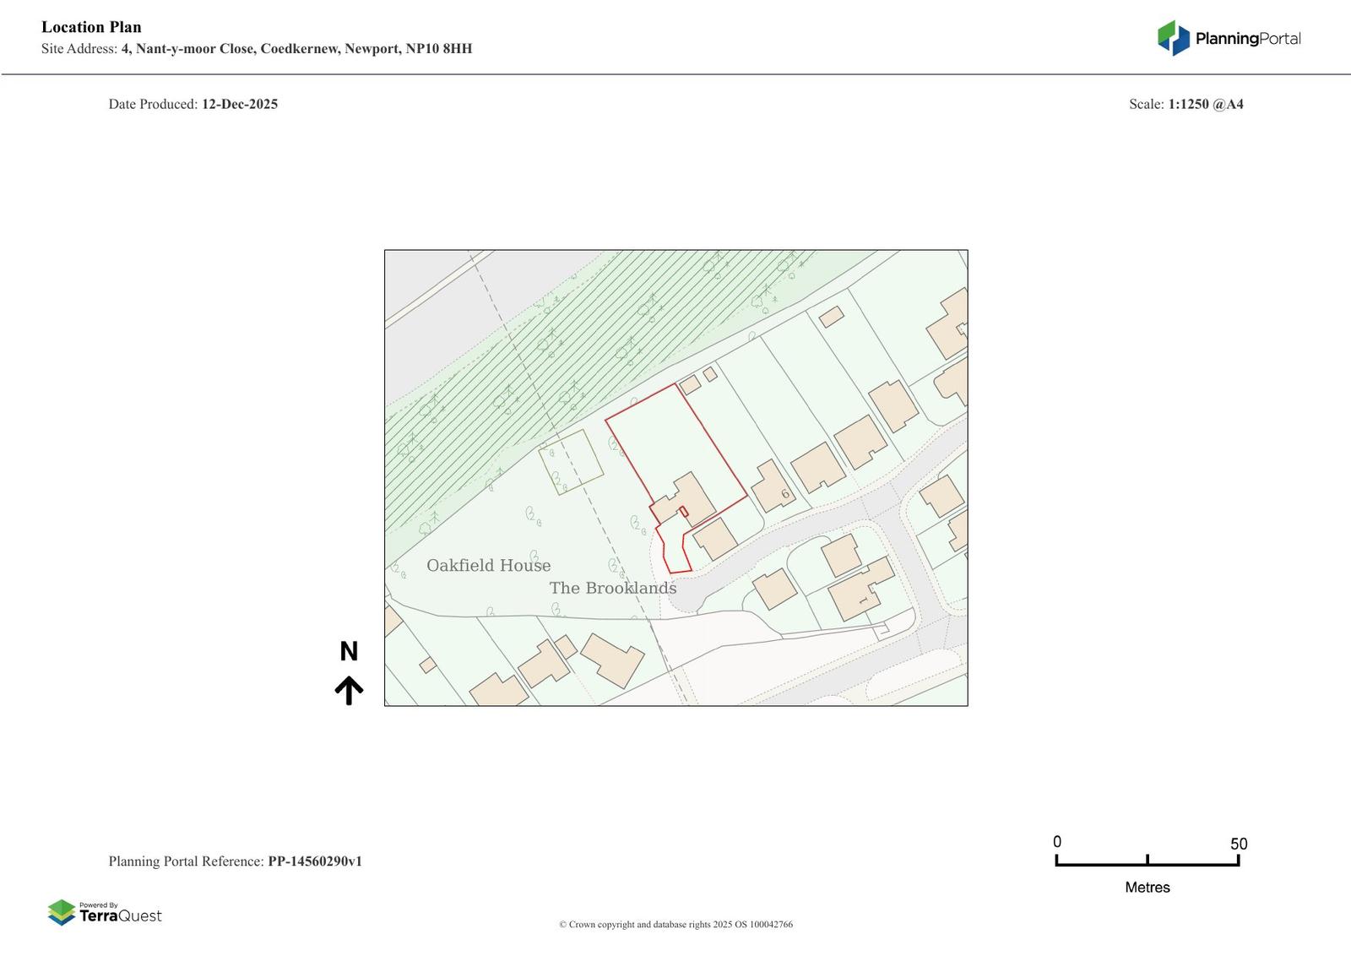
Task: Click the square enclosure west of site
Action: click(x=571, y=461)
